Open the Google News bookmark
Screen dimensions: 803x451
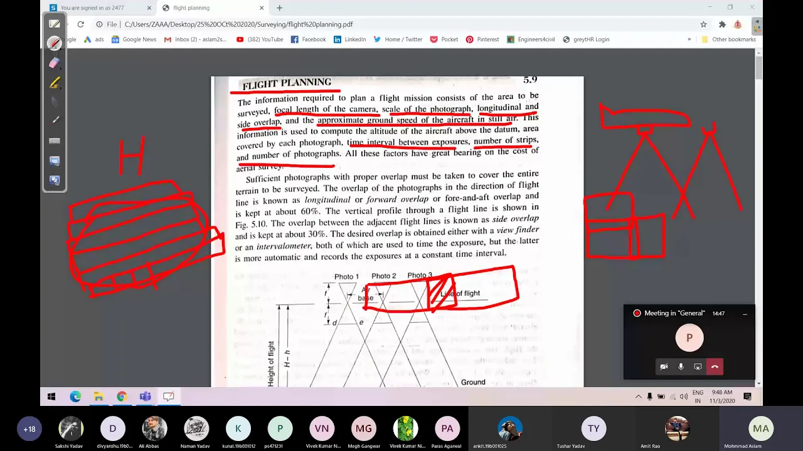tap(134, 39)
